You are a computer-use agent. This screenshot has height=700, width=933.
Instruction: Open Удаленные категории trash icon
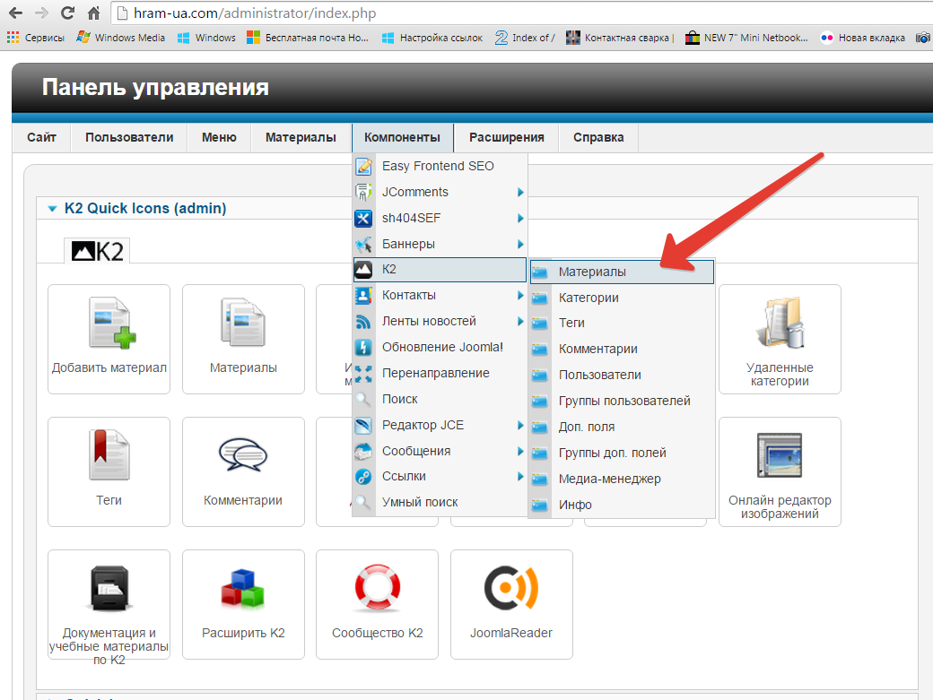point(780,340)
